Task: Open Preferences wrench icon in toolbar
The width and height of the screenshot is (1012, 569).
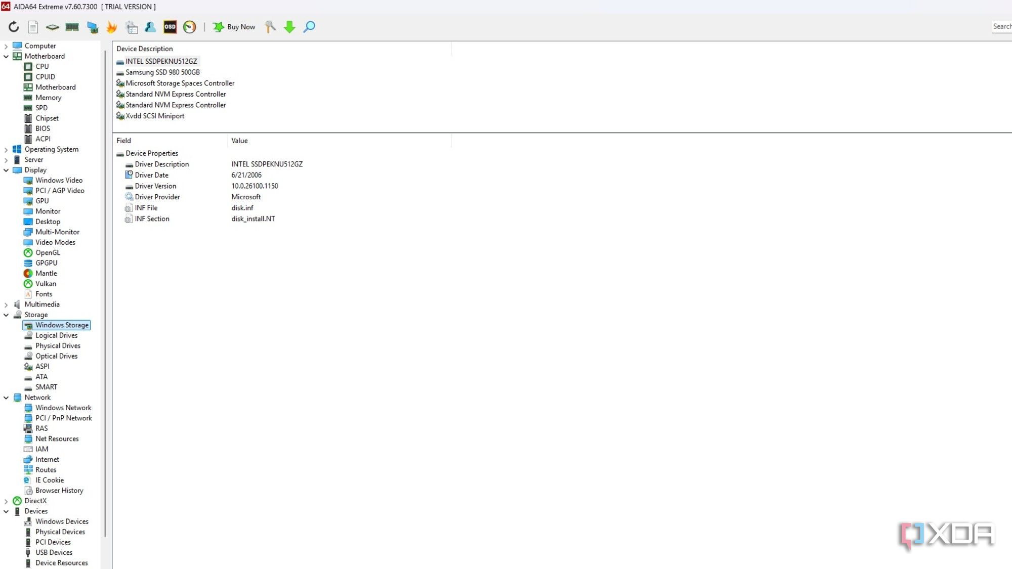Action: point(270,27)
